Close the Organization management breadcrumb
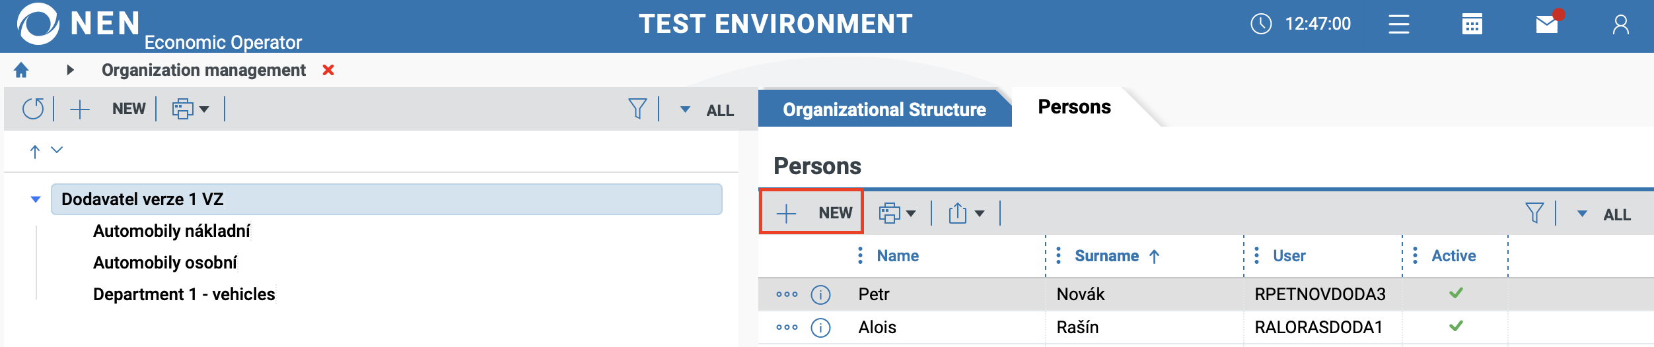Viewport: 1654px width, 347px height. coord(328,70)
